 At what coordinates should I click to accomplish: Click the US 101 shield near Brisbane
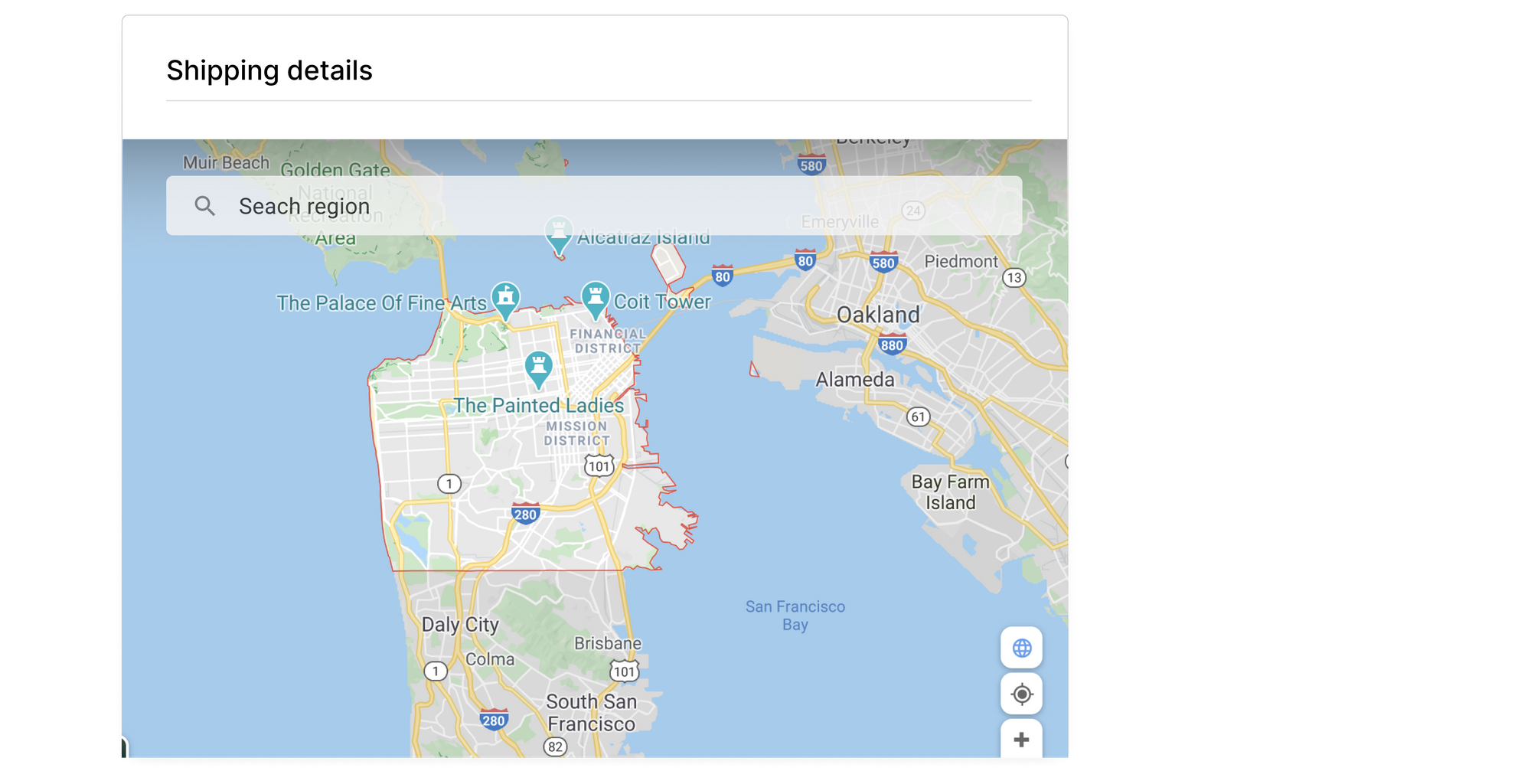pyautogui.click(x=624, y=671)
